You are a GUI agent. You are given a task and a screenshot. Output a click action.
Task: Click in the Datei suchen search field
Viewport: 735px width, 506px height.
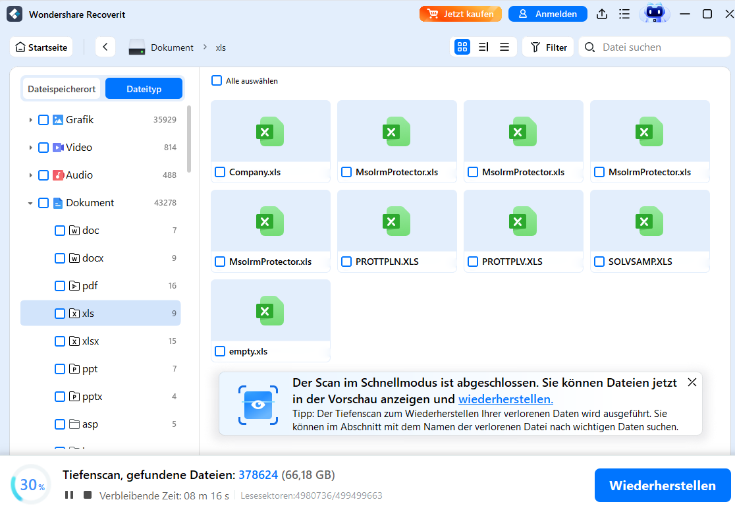coord(659,47)
